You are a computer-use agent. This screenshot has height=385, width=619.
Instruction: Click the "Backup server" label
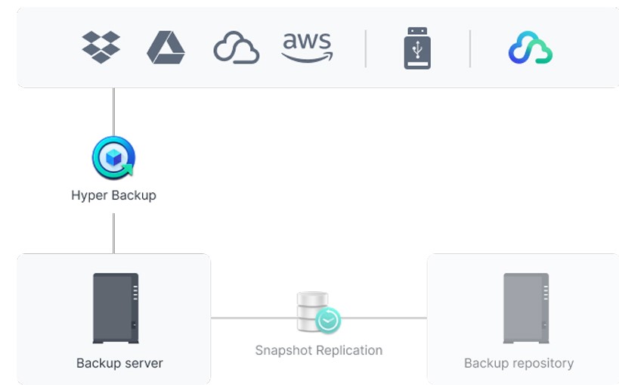[x=119, y=363]
